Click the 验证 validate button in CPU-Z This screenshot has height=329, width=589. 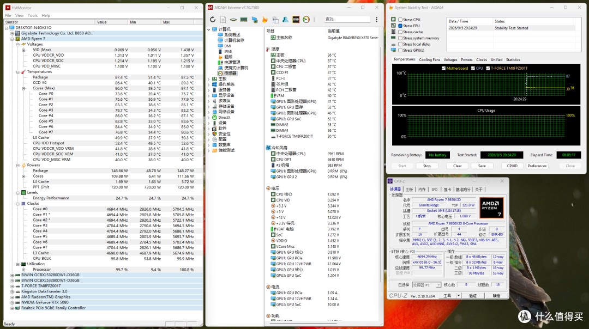472,296
